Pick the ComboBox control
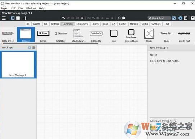 tap(96, 35)
